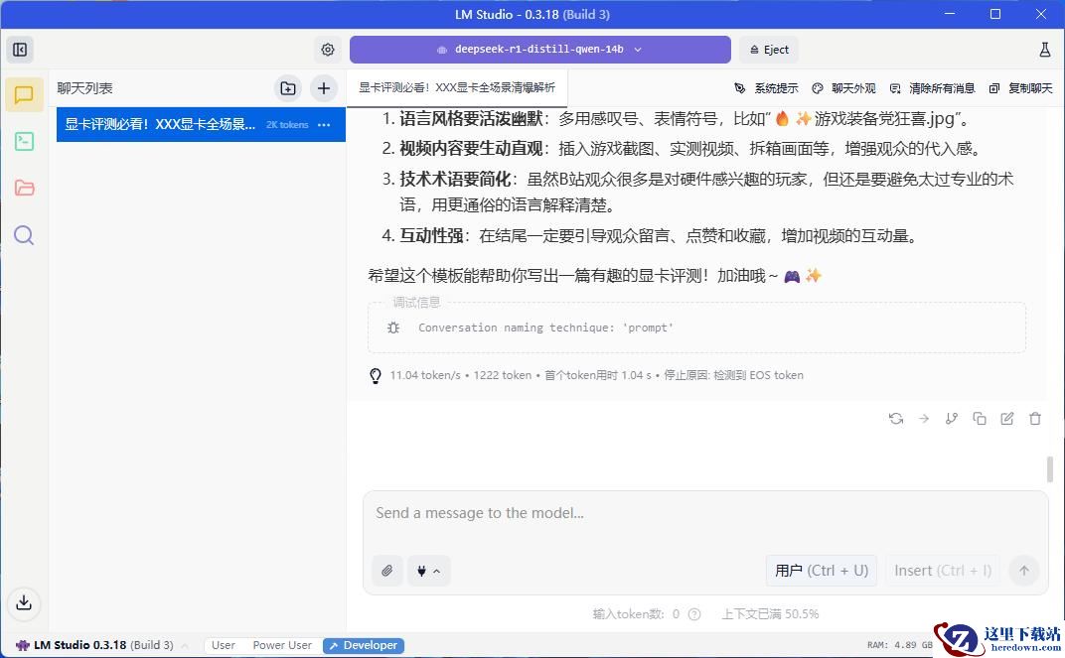Image resolution: width=1065 pixels, height=658 pixels.
Task: Open options menu for the selected chat
Action: [x=324, y=124]
